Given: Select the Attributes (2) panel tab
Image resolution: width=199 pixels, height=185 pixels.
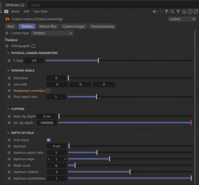Looking at the screenshot, I should [x=15, y=5].
